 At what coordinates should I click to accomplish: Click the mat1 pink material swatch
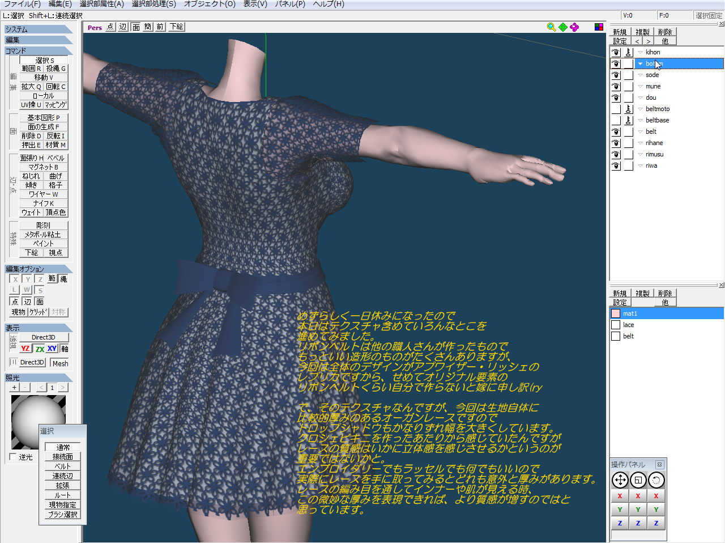(x=616, y=313)
